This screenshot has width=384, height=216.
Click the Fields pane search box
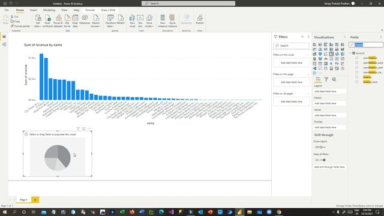click(x=366, y=44)
